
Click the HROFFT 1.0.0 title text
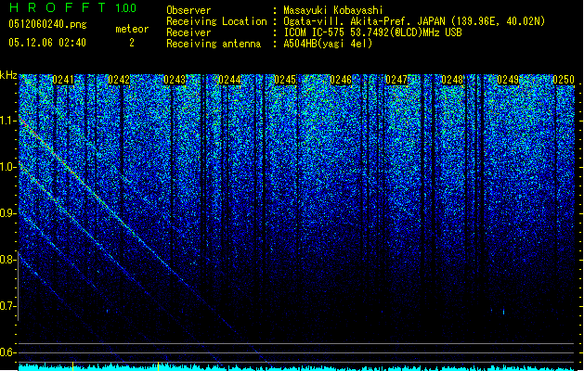pos(73,7)
